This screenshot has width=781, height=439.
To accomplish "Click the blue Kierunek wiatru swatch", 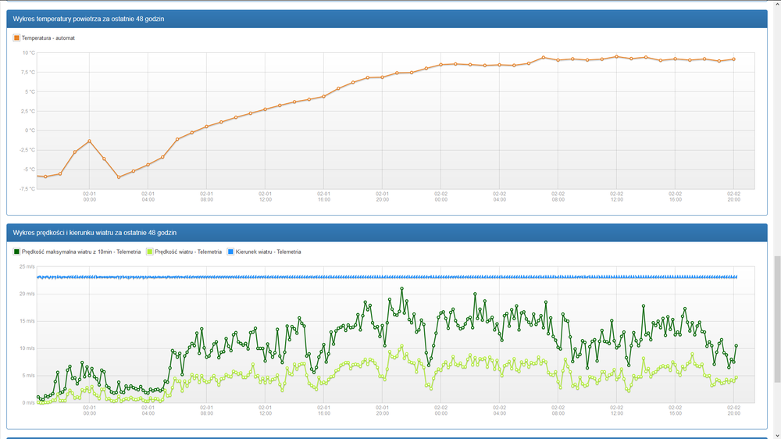I will tap(230, 252).
